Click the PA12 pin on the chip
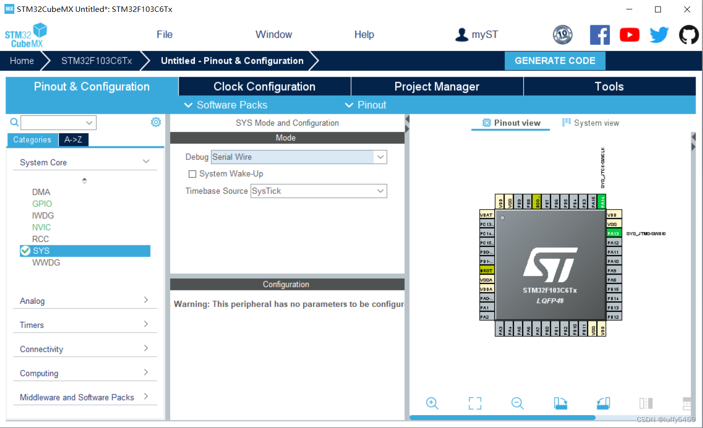This screenshot has width=703, height=428. coord(614,243)
